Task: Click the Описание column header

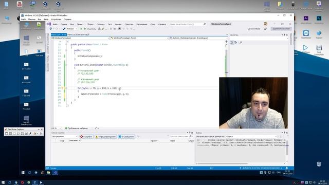Action: tap(74, 141)
